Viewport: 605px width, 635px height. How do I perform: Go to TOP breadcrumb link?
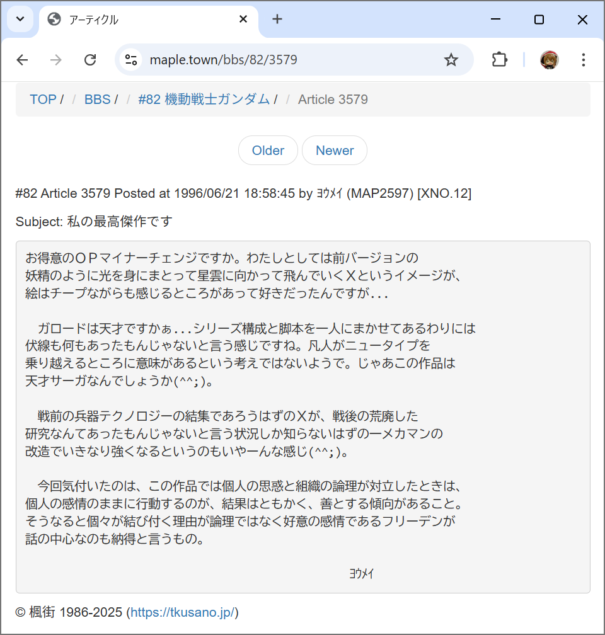[x=43, y=100]
